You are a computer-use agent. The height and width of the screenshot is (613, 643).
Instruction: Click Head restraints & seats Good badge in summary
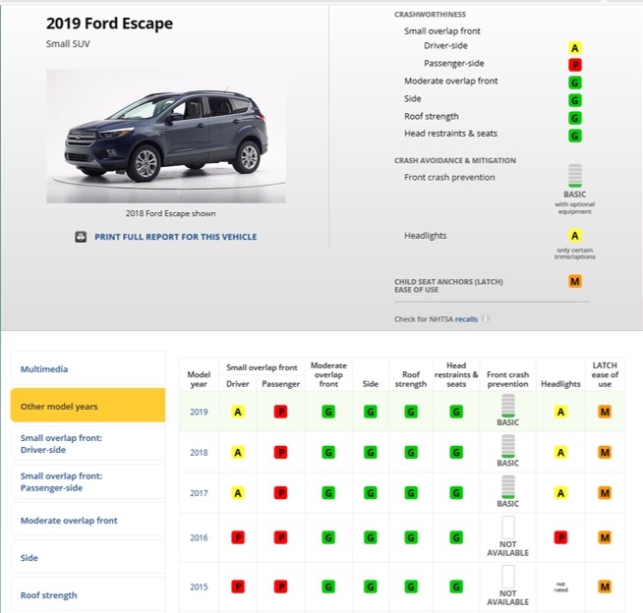575,136
